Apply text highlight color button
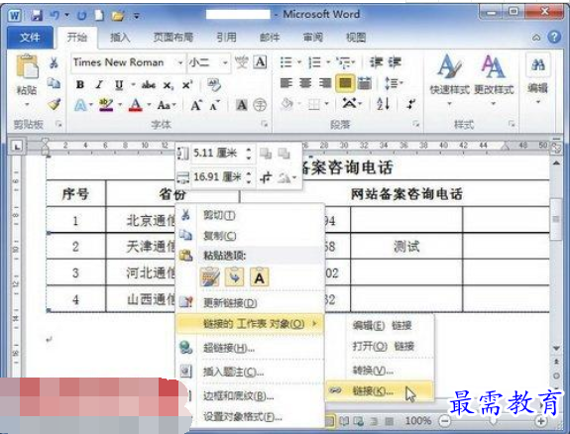This screenshot has width=570, height=434. pos(106,105)
